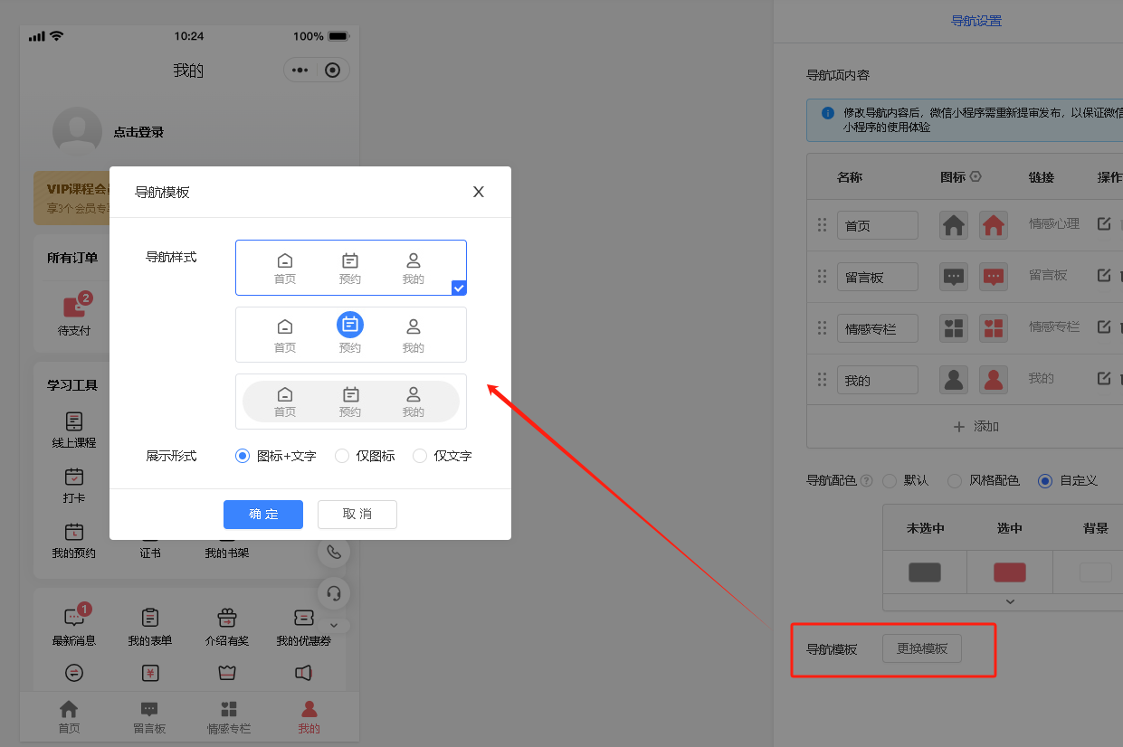Click the 留言板 name input field
Viewport: 1123px width, 747px height.
(x=878, y=277)
